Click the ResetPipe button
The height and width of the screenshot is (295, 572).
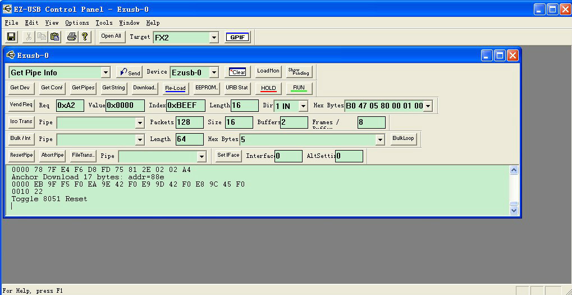tap(21, 155)
